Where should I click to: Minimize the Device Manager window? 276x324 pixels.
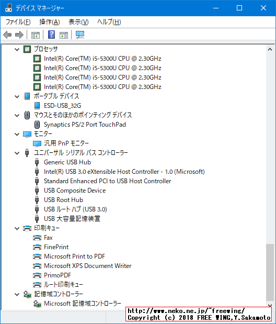(216, 8)
